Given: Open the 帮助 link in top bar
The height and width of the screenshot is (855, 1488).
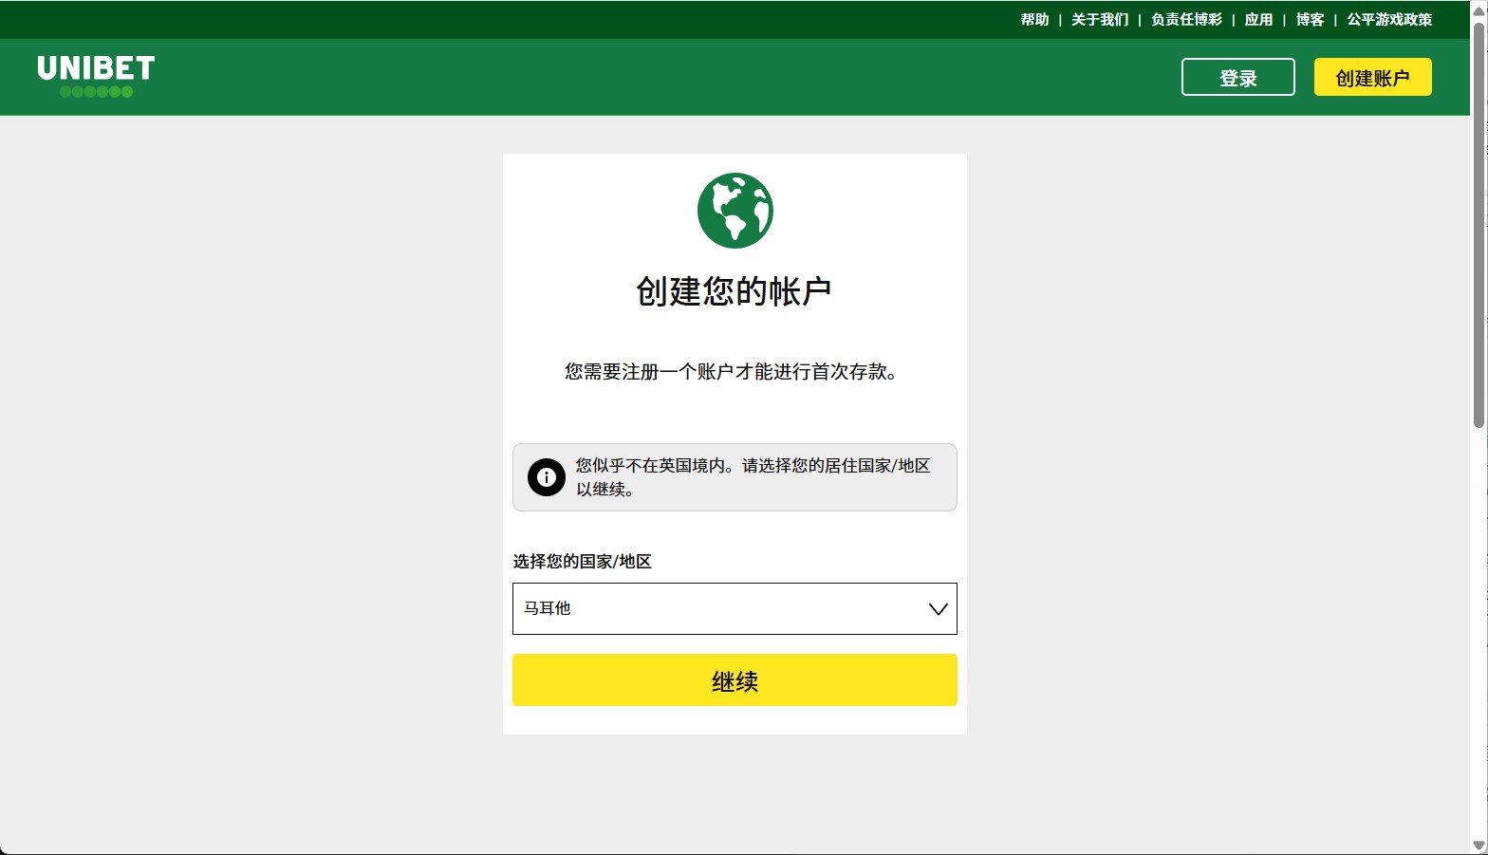Looking at the screenshot, I should pos(1035,20).
